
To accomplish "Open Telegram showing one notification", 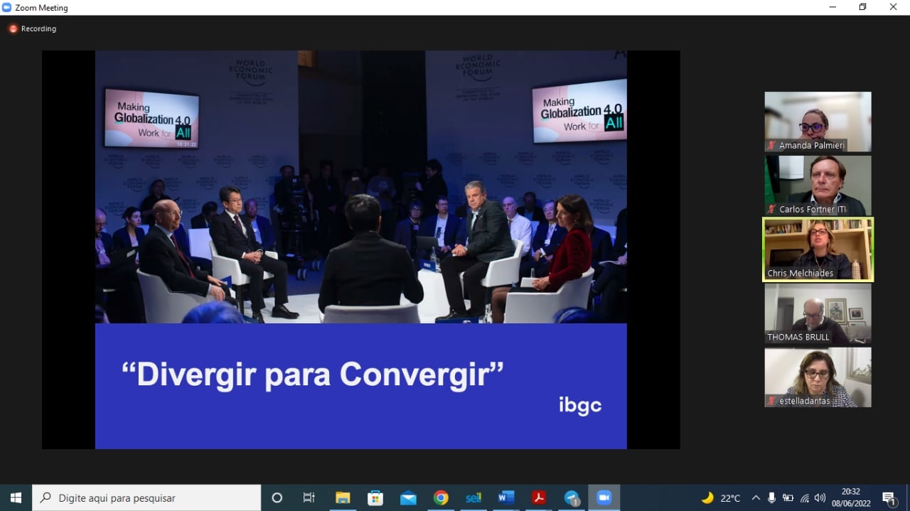I will (x=571, y=497).
